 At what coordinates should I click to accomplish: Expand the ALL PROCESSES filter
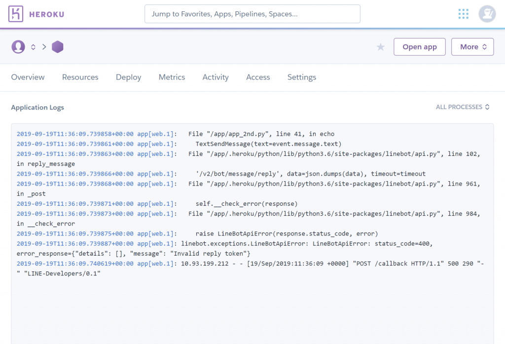click(x=463, y=107)
